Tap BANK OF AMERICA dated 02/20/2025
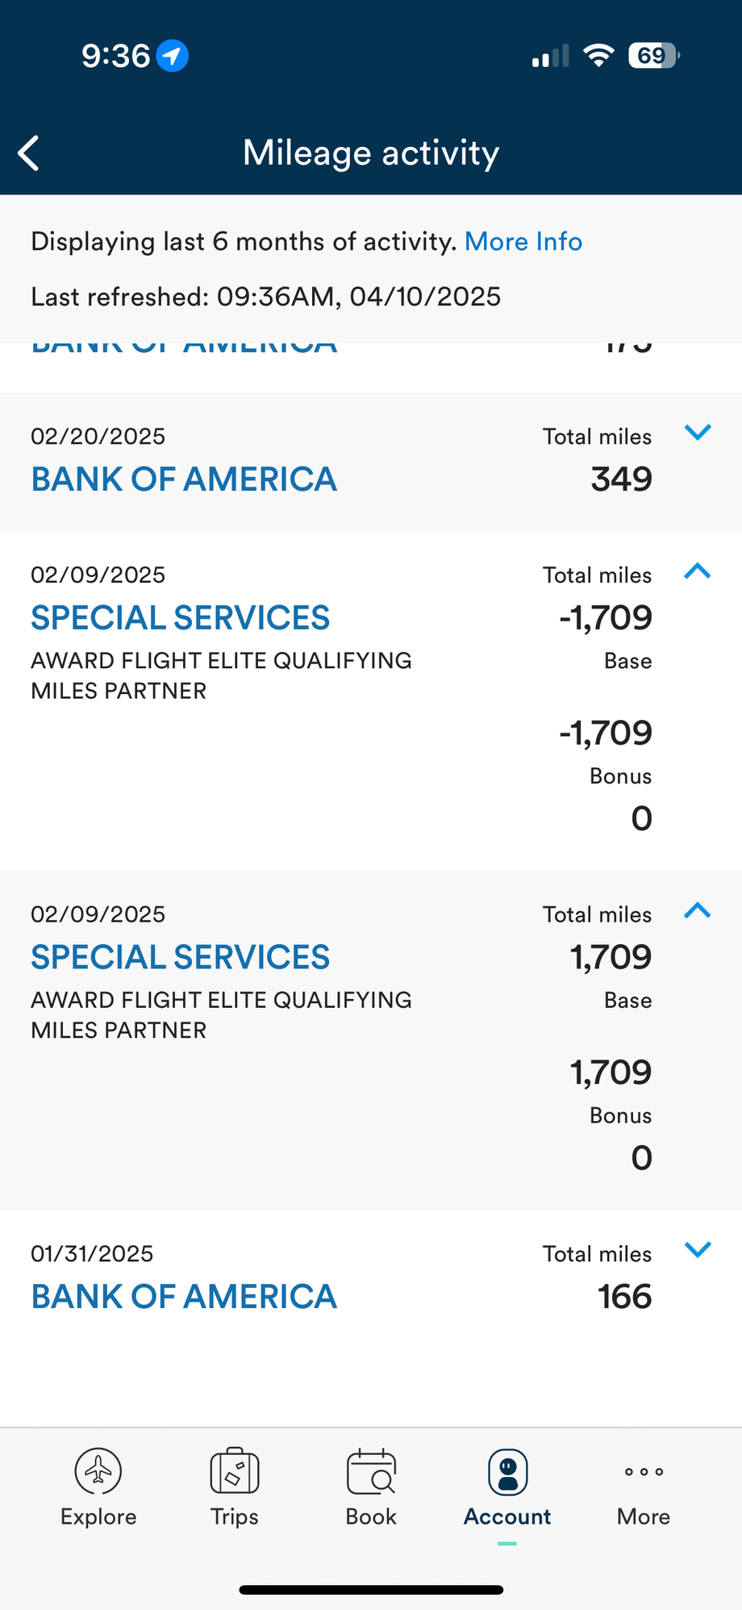Viewport: 742px width, 1610px height. (x=184, y=479)
